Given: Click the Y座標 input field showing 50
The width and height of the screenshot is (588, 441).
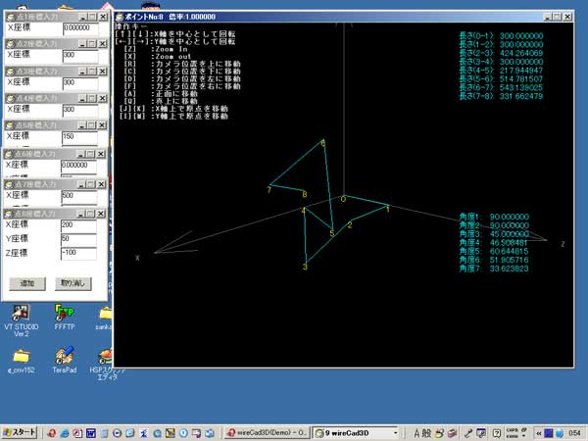Looking at the screenshot, I should click(79, 238).
